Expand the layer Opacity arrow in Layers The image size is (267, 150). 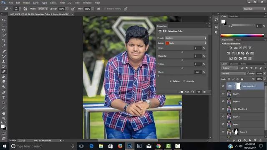(264, 74)
